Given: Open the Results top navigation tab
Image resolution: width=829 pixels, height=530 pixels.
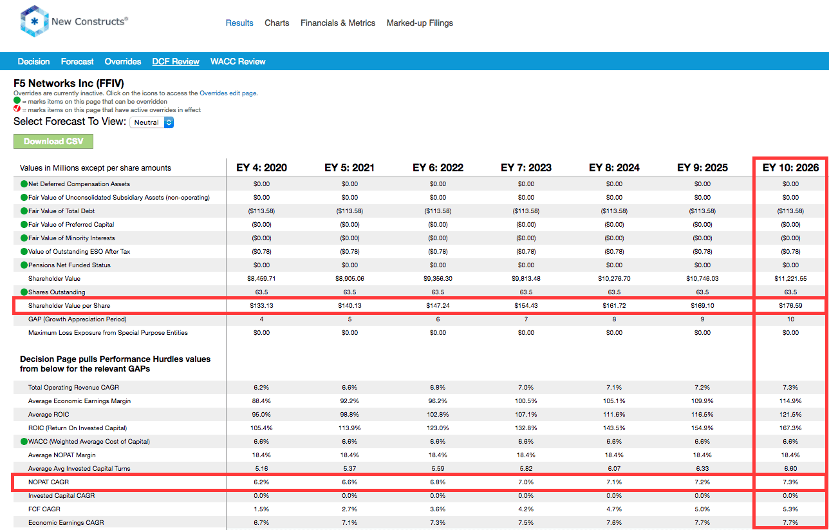Looking at the screenshot, I should (x=239, y=23).
